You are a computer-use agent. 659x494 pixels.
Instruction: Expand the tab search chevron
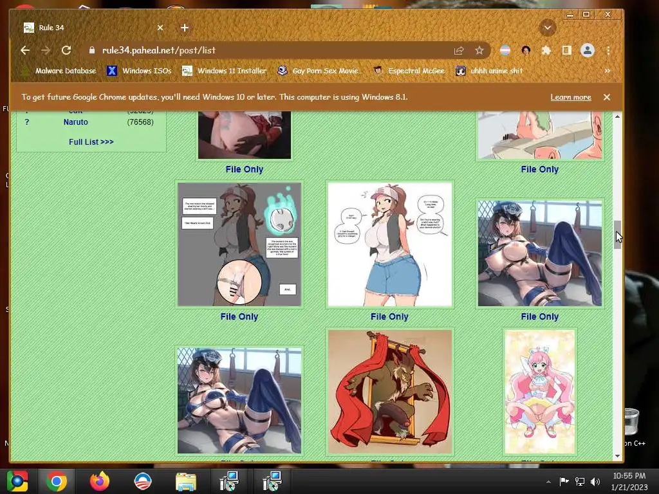[x=547, y=28]
